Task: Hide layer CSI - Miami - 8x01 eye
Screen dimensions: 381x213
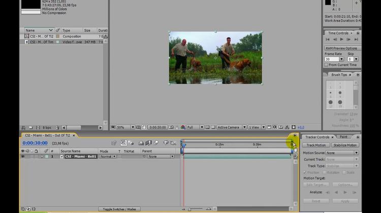Action: point(23,157)
